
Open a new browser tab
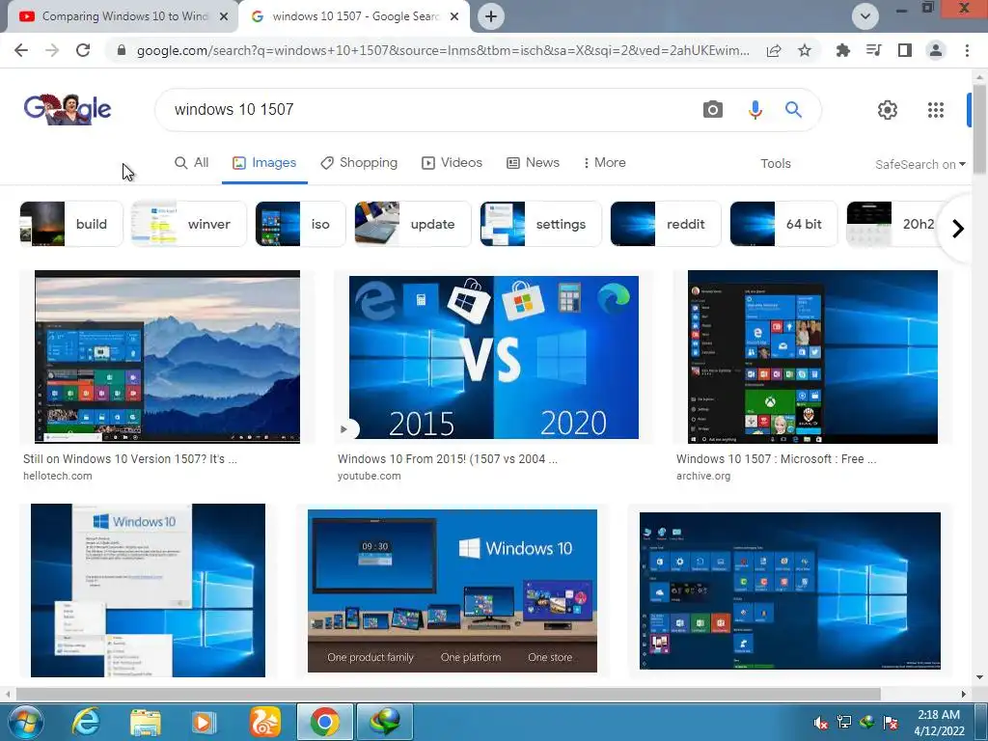(491, 16)
